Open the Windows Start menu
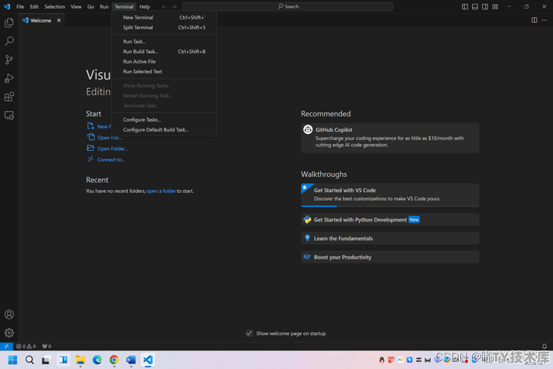 pyautogui.click(x=13, y=360)
